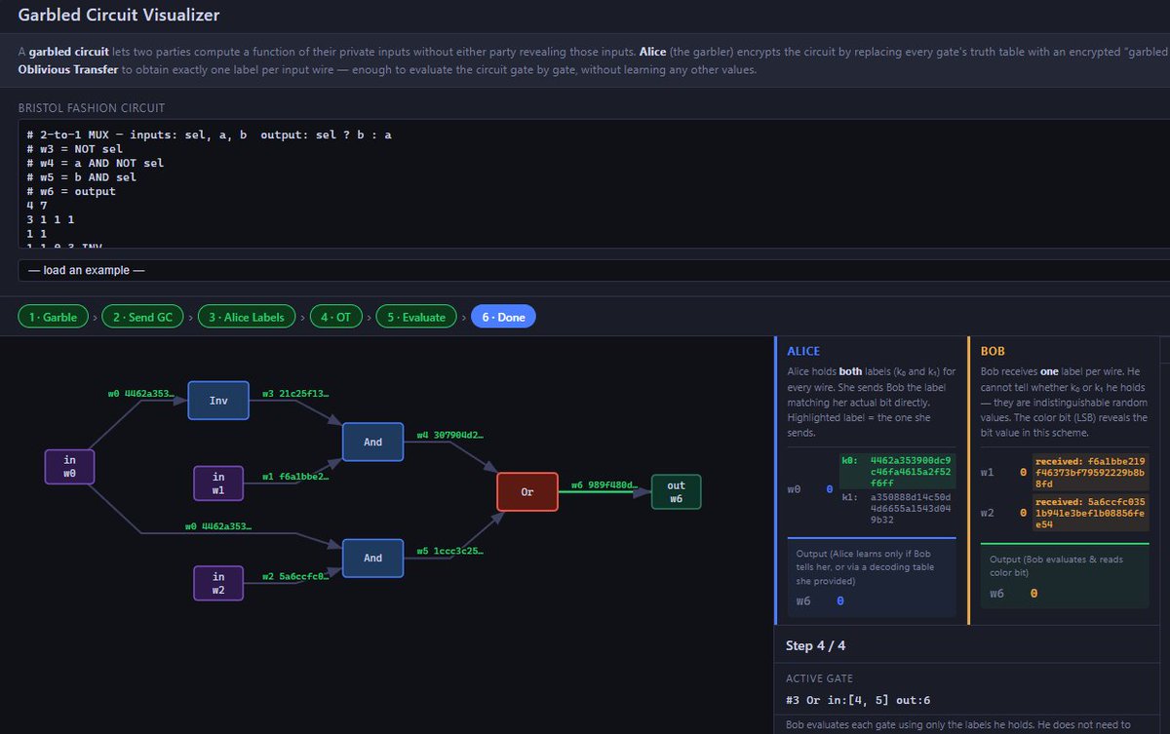1170x734 pixels.
Task: Select the Inv gate node
Action: tap(218, 400)
